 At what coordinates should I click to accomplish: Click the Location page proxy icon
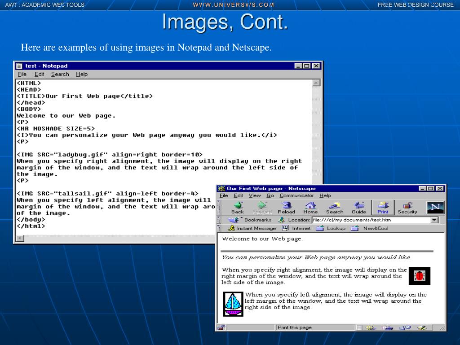click(282, 220)
